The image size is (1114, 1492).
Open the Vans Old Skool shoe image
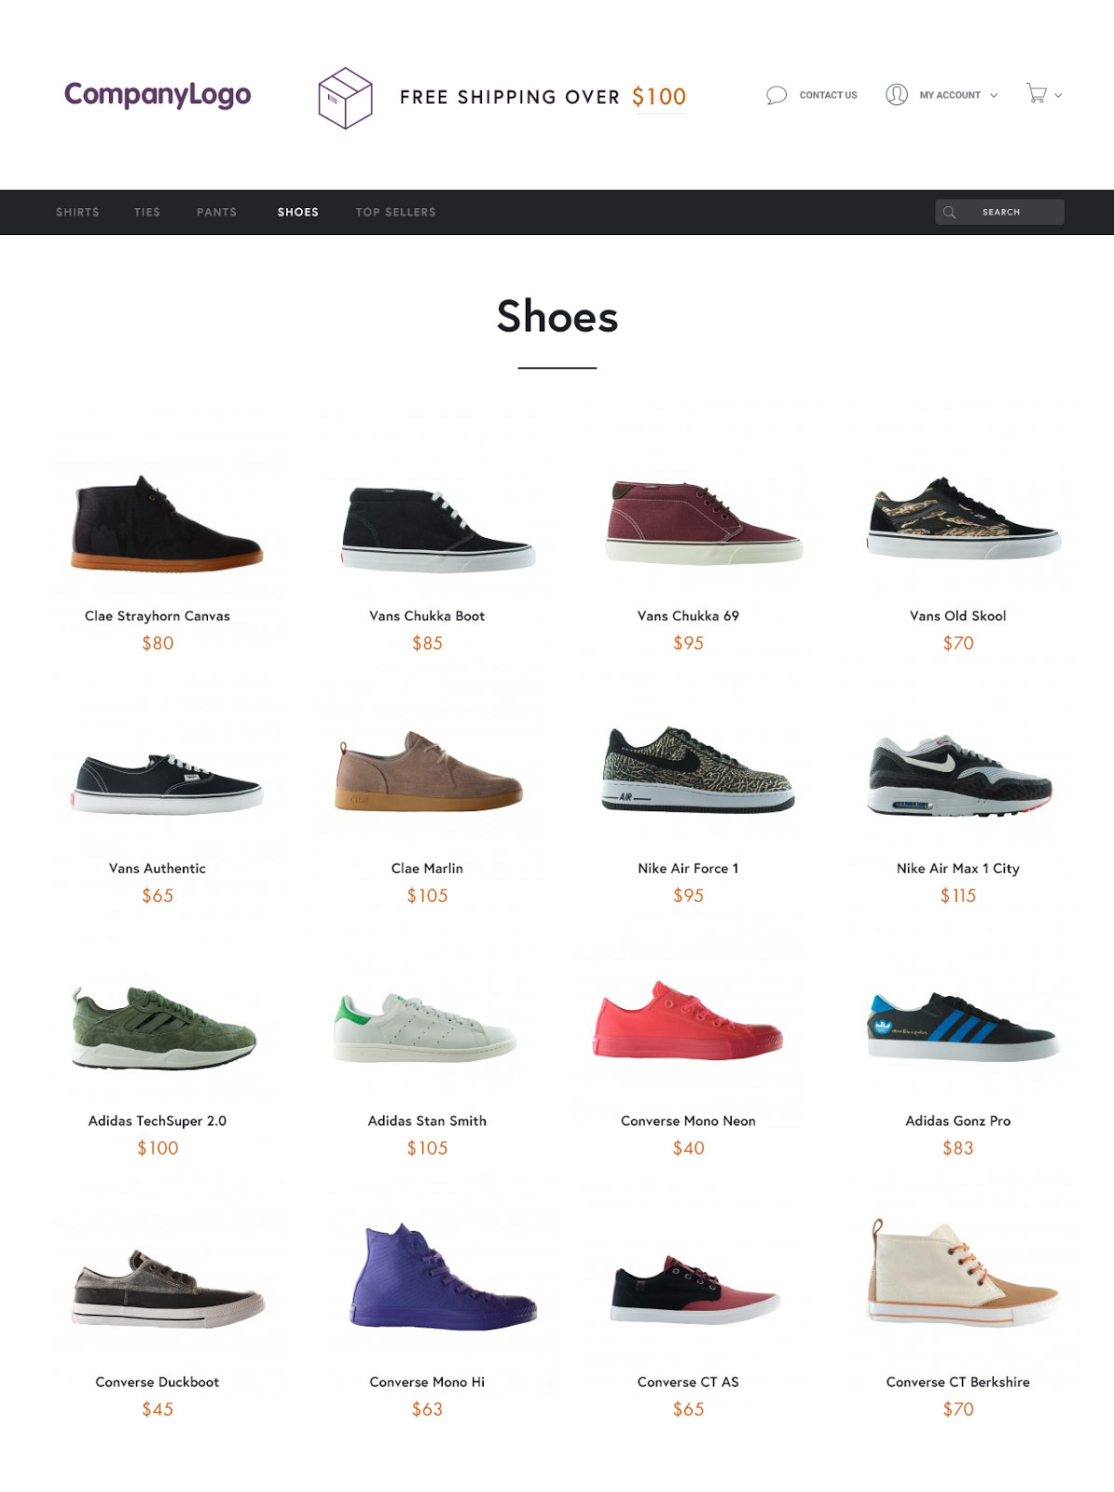(x=964, y=518)
